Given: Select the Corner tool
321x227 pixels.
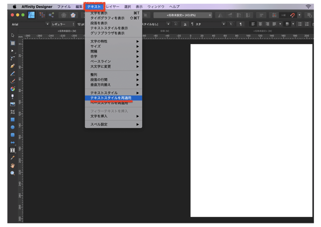Looking at the screenshot, I should pos(13,58).
